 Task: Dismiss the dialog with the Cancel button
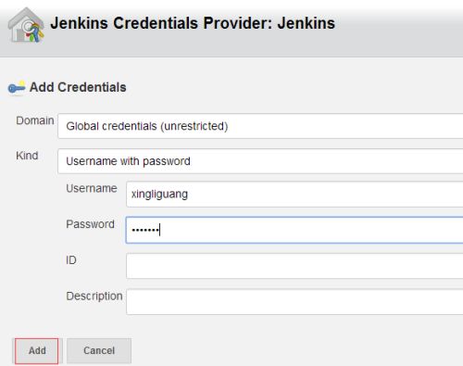[x=99, y=351]
